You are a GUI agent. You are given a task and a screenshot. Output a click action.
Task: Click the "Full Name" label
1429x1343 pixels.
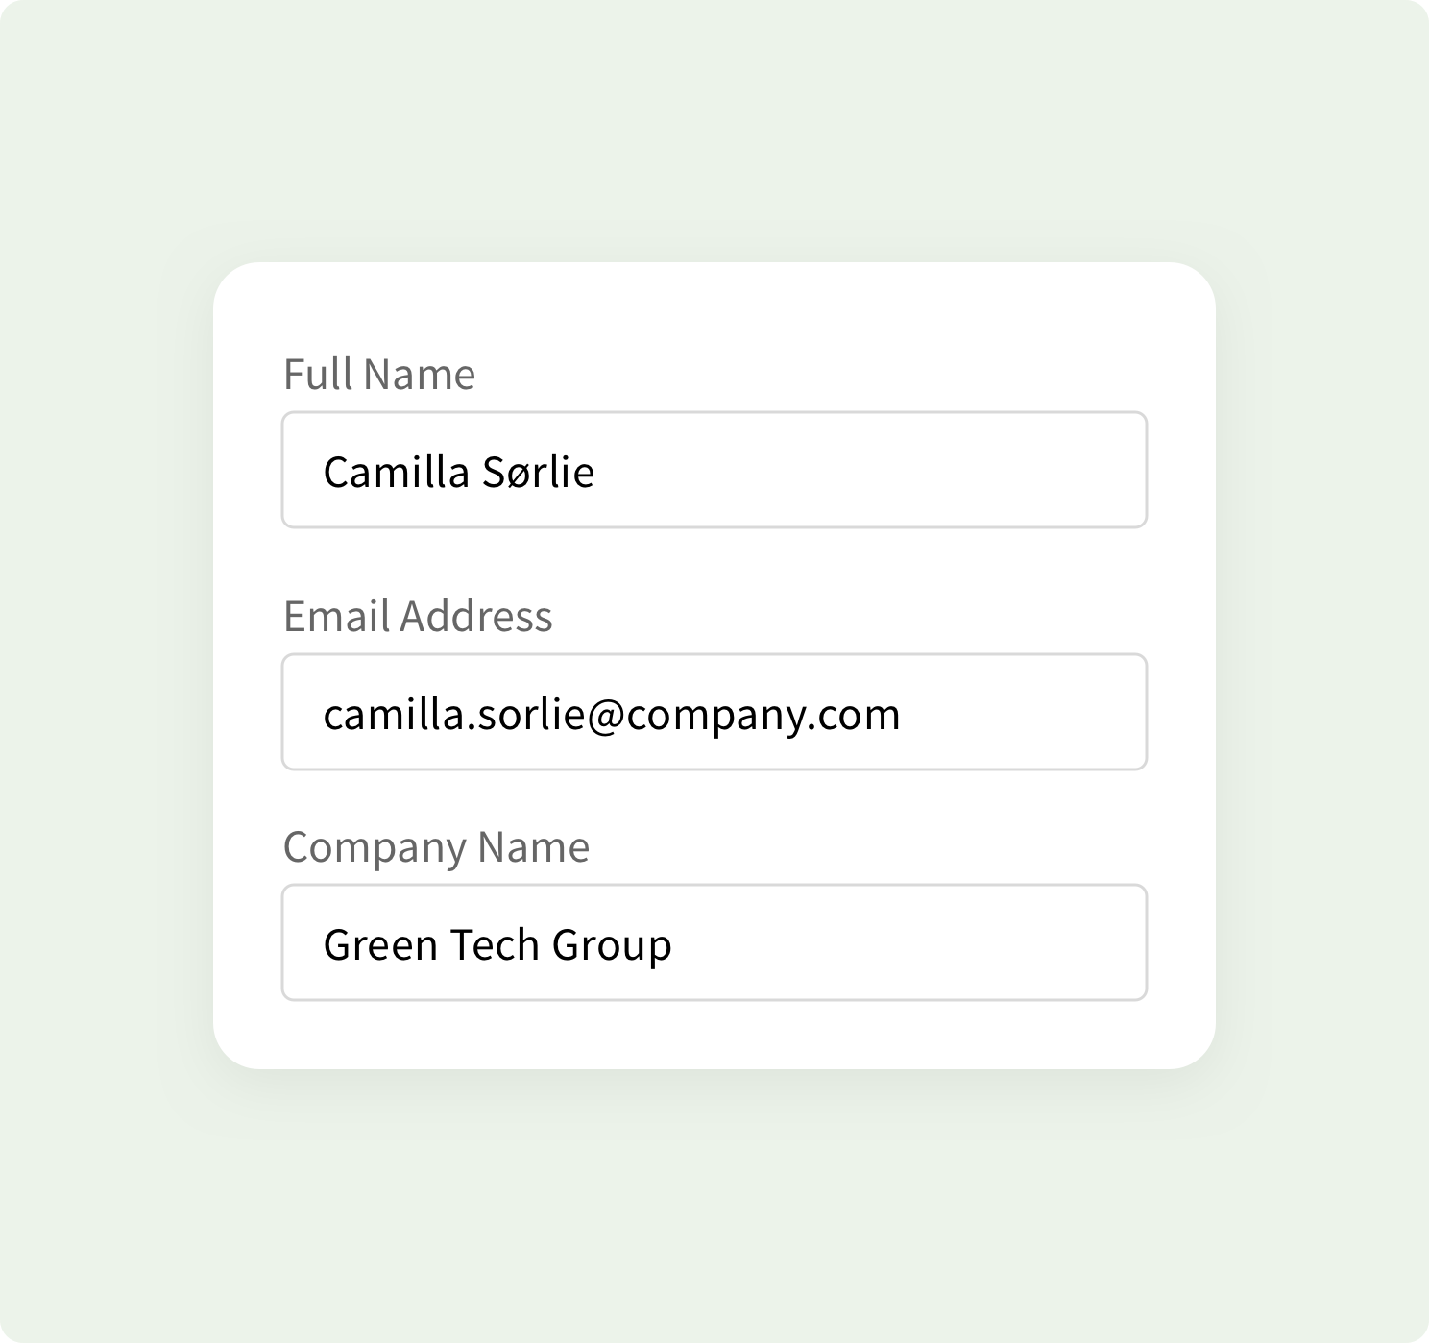click(x=378, y=375)
